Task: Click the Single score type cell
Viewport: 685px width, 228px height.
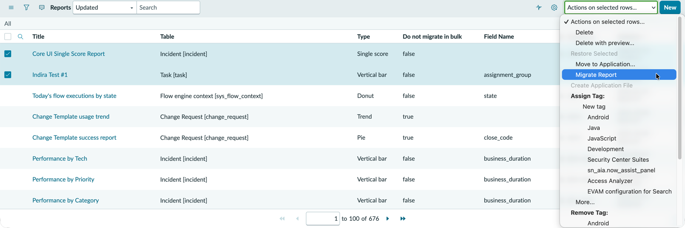Action: (x=372, y=54)
